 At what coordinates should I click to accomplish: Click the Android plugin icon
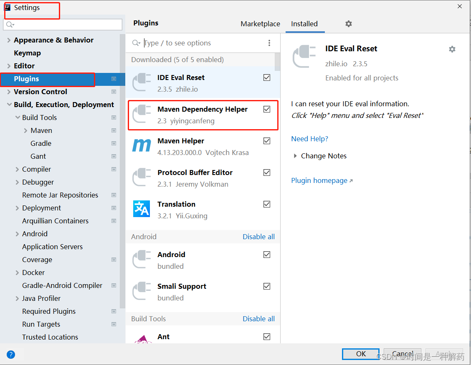click(142, 259)
